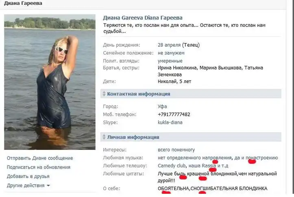This screenshot has width=294, height=197.
Task: Open the Другие действия dropdown arrow
Action: (48, 186)
